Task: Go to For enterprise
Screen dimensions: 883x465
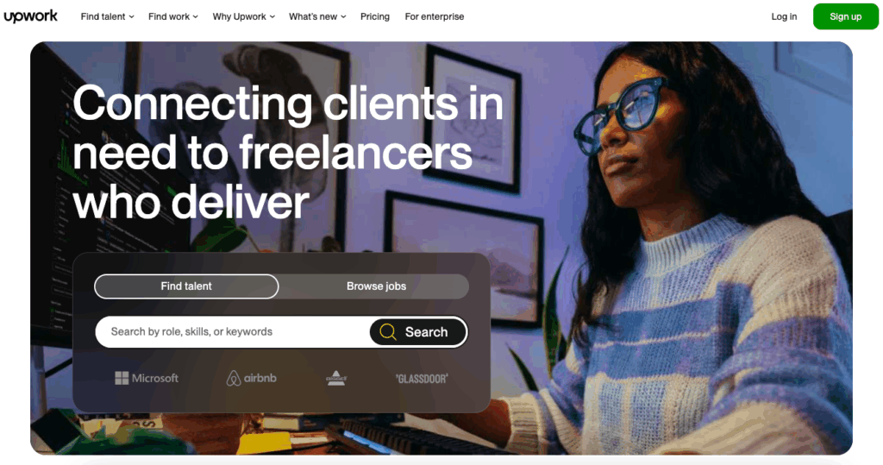Action: 435,17
